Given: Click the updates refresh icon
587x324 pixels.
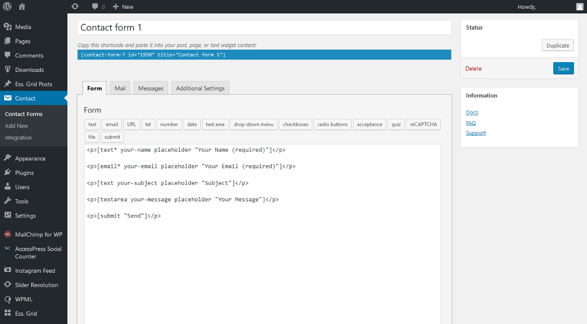Looking at the screenshot, I should (75, 7).
